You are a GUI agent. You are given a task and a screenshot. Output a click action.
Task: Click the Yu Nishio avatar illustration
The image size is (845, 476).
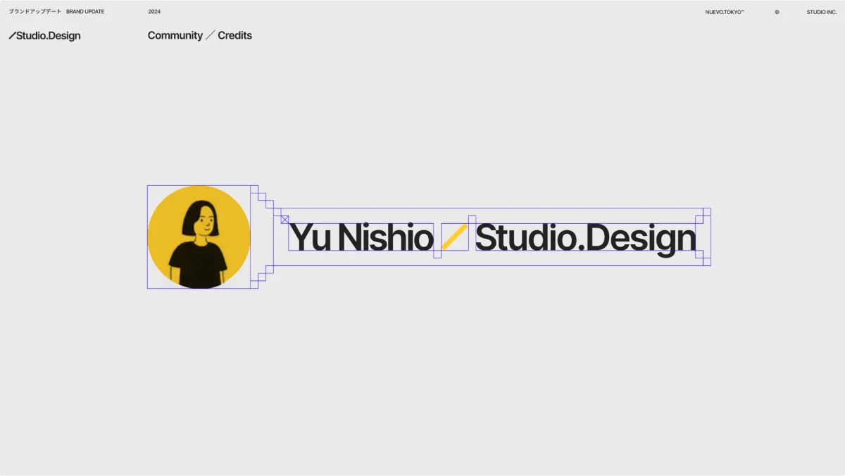[199, 237]
